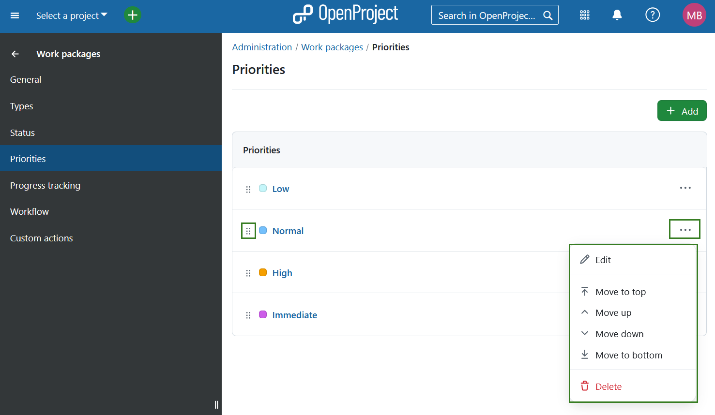Click the back arrow beside Work packages

tap(15, 54)
